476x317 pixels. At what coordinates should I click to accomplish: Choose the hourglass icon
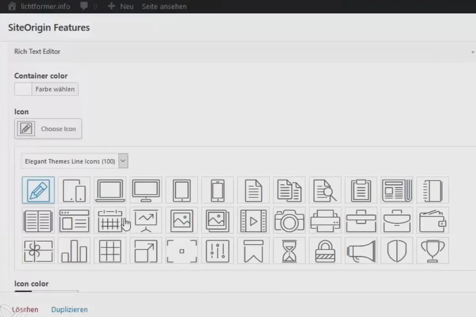tap(289, 250)
